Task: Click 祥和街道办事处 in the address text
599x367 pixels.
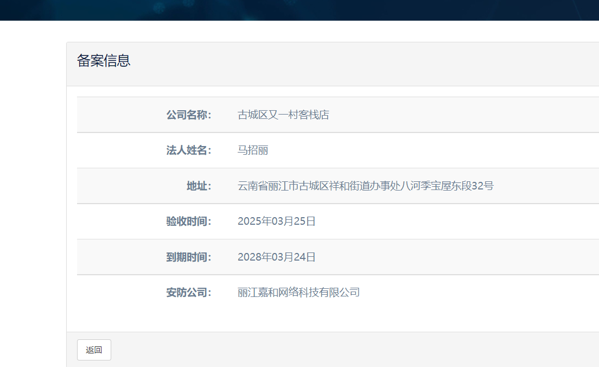Action: coord(365,186)
